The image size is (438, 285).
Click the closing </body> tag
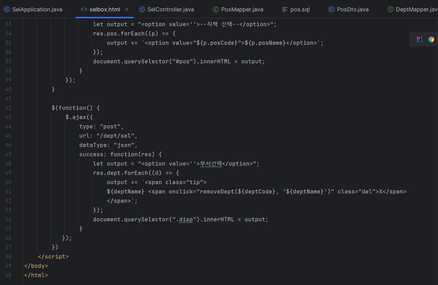tap(36, 266)
